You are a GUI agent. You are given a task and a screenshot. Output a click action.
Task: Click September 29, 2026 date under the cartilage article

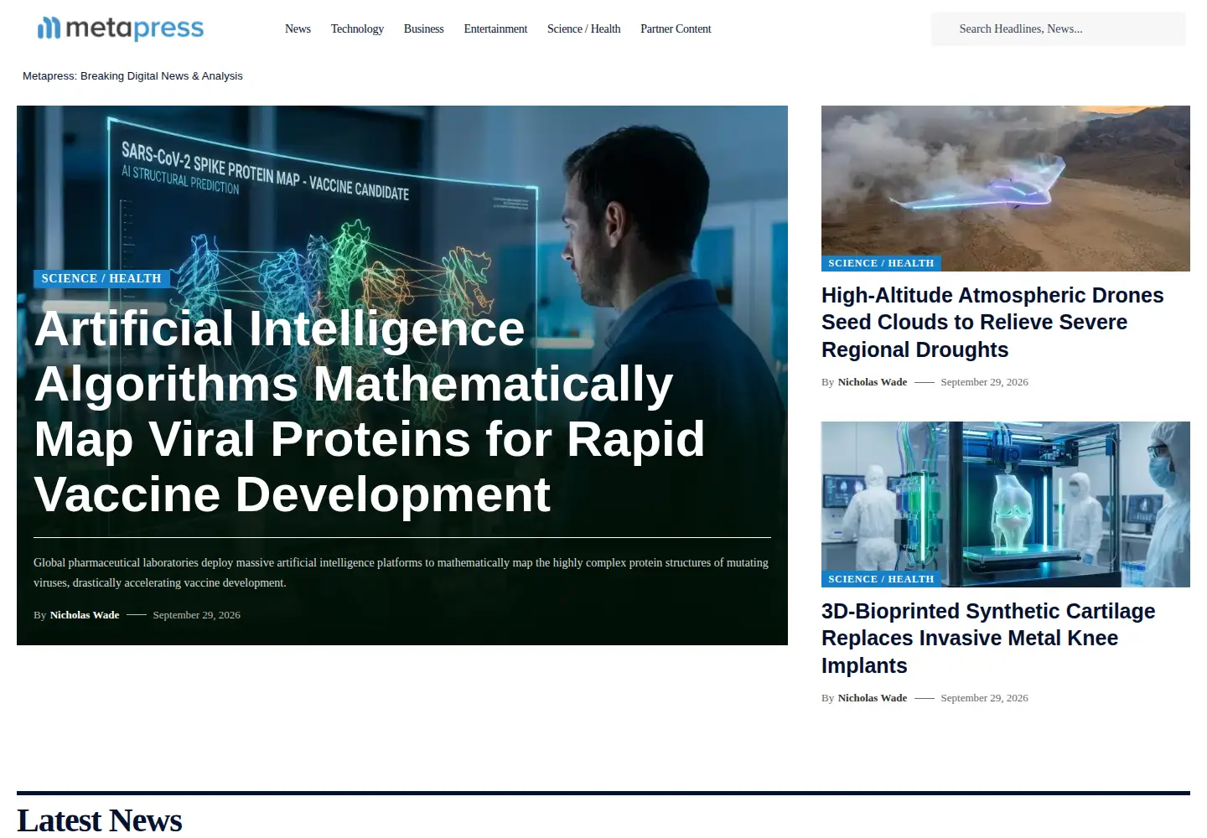[984, 698]
